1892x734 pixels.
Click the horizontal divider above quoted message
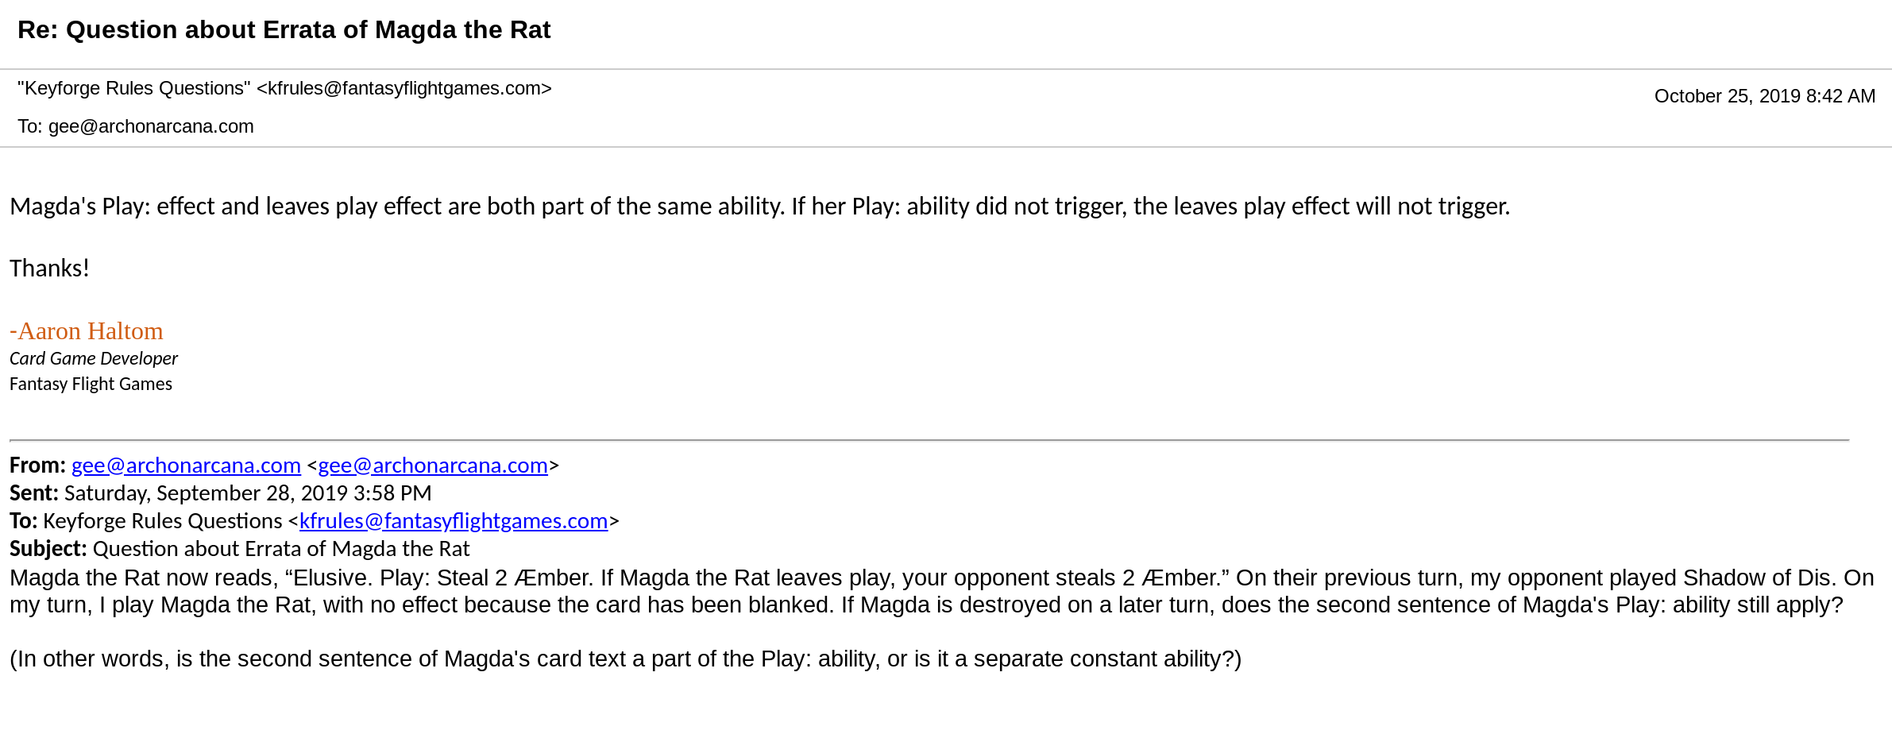[x=929, y=440]
